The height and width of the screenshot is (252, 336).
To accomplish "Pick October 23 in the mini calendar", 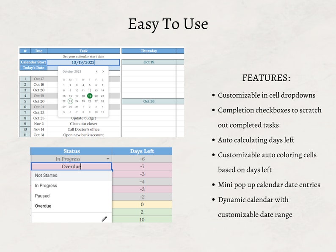I will pyautogui.click(x=70, y=101).
